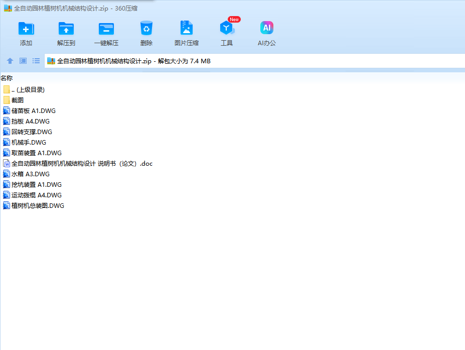Click the zip icon in the address bar

(x=51, y=61)
